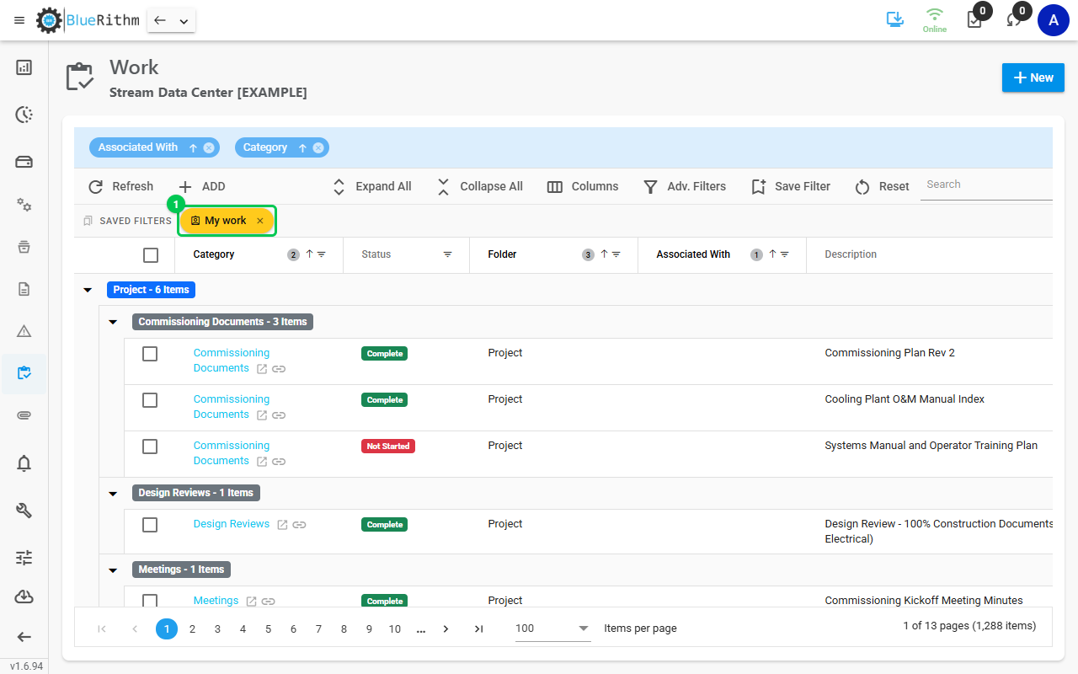1078x674 pixels.
Task: Collapse the Project - 6 Items group
Action: [x=88, y=290]
